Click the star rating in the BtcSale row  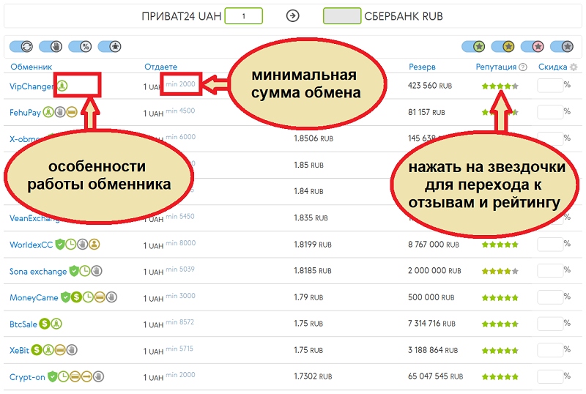point(500,324)
